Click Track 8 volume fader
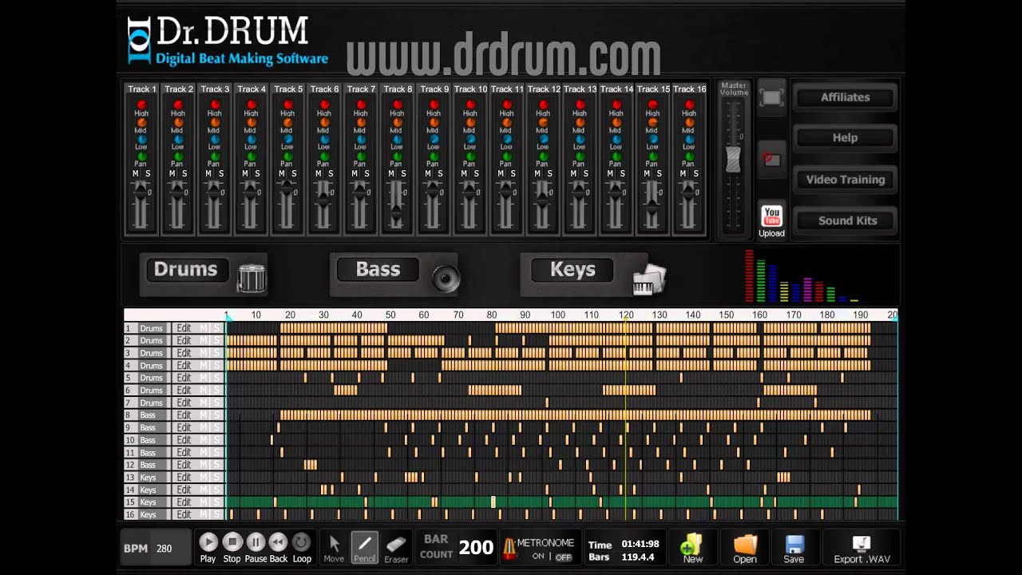1022x575 pixels. tap(397, 212)
